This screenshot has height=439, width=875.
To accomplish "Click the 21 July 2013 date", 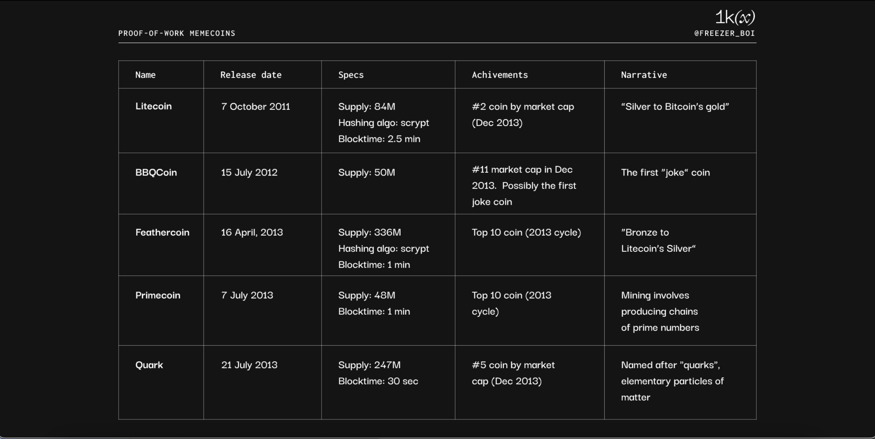I will click(x=249, y=365).
